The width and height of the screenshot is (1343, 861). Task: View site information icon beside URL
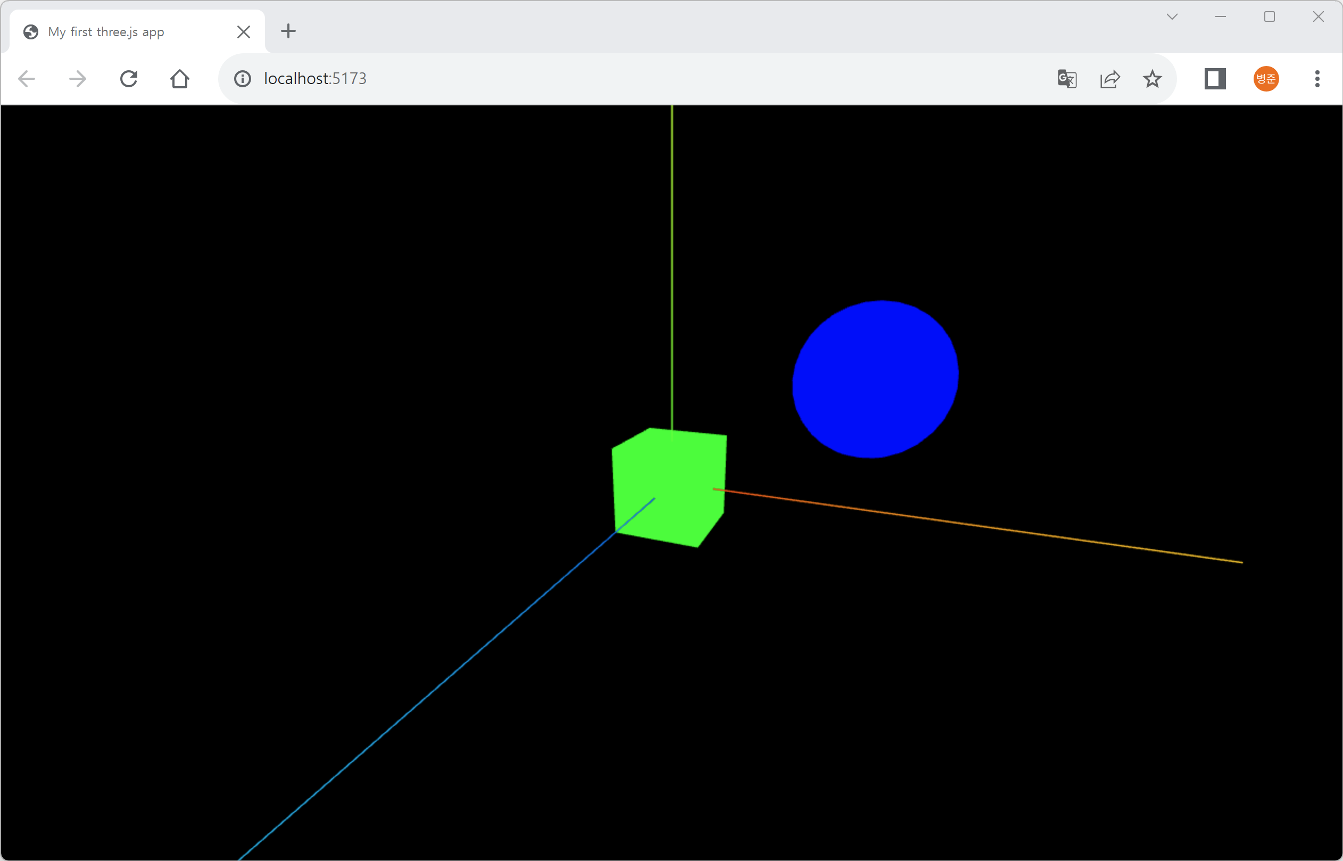coord(243,79)
